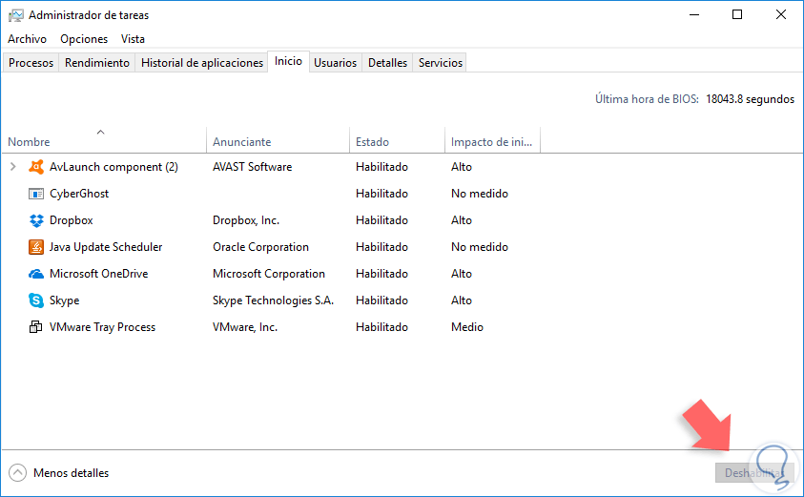Sort by the Estado column header
This screenshot has height=497, width=804.
pos(372,142)
